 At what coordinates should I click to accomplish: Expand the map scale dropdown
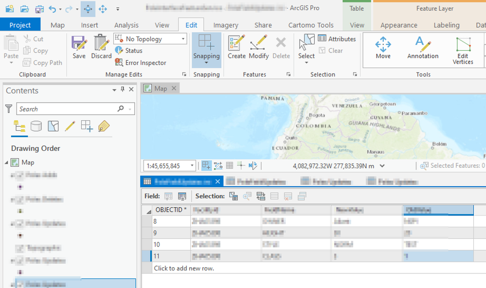pos(192,166)
